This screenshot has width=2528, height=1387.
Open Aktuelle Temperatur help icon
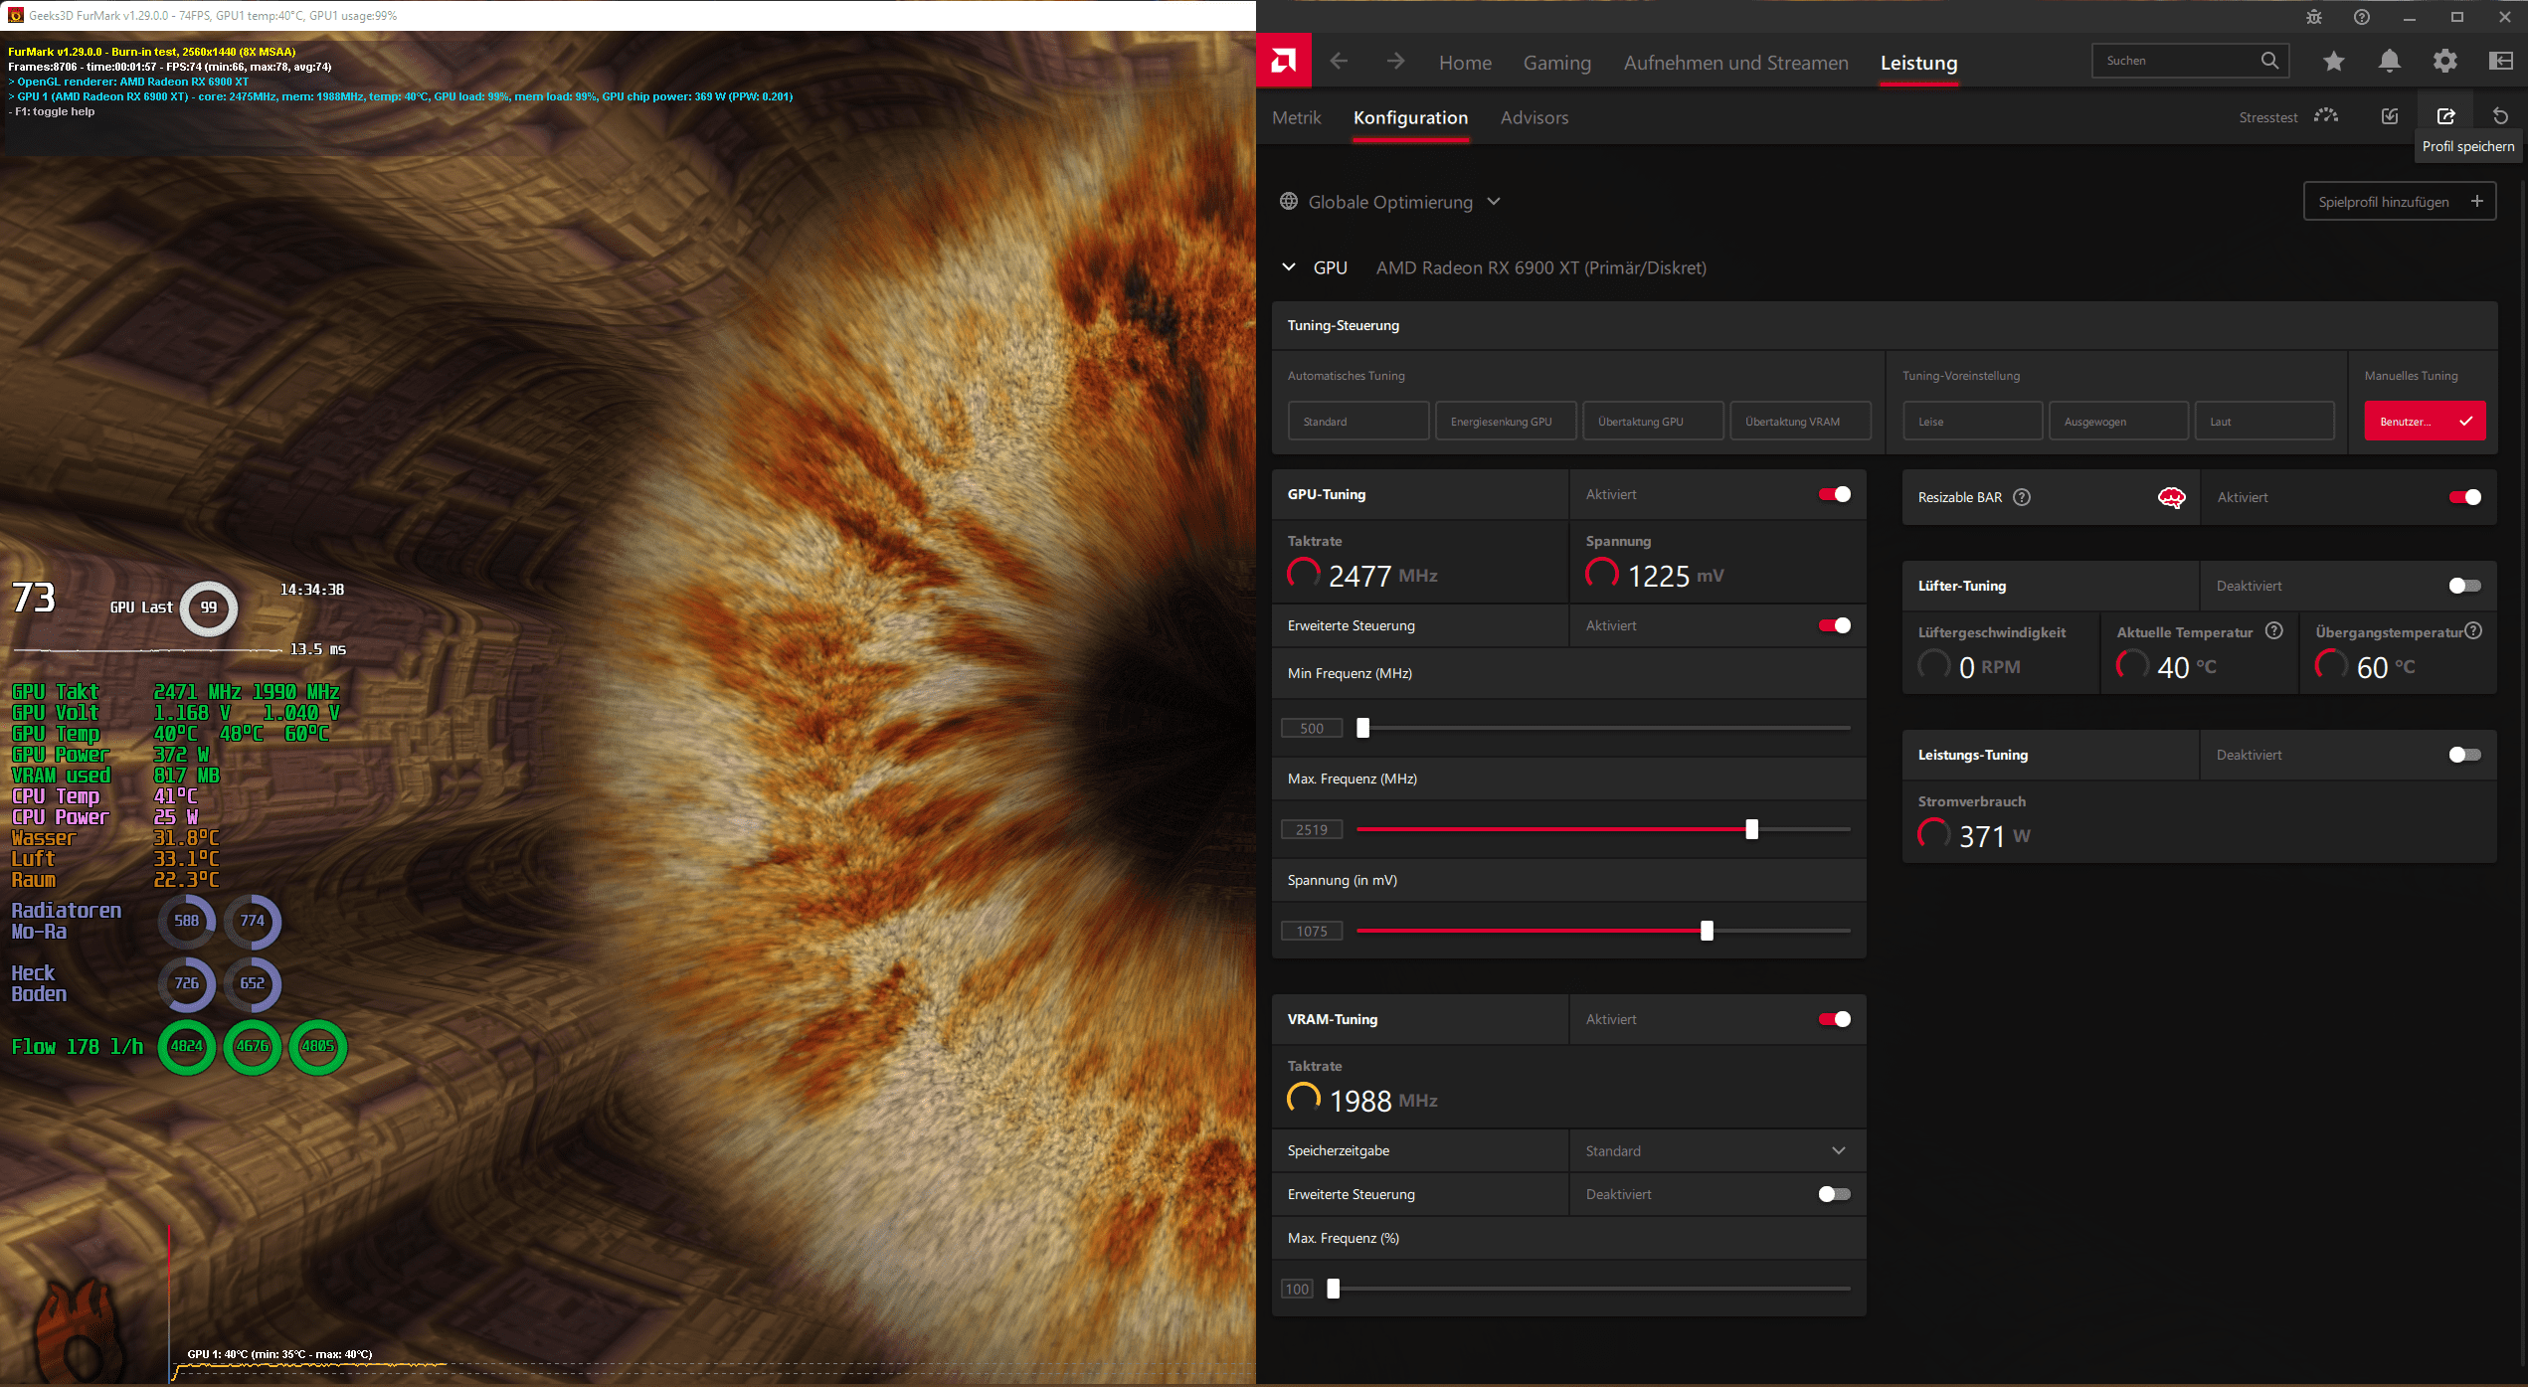(2273, 630)
